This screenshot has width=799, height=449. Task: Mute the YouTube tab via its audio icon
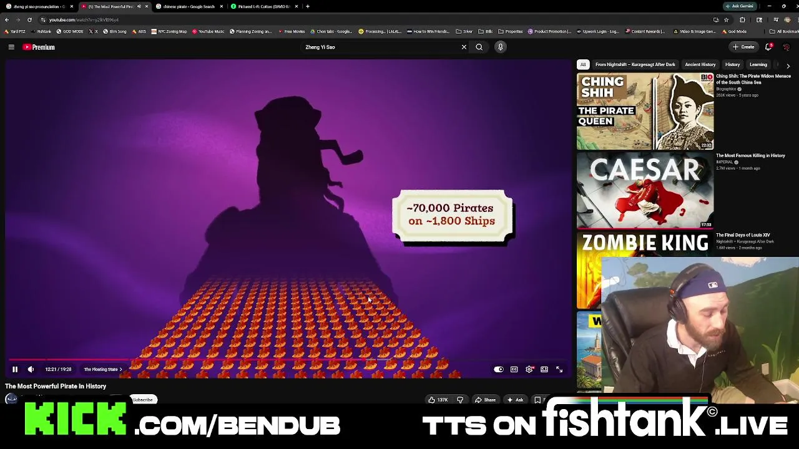click(139, 6)
